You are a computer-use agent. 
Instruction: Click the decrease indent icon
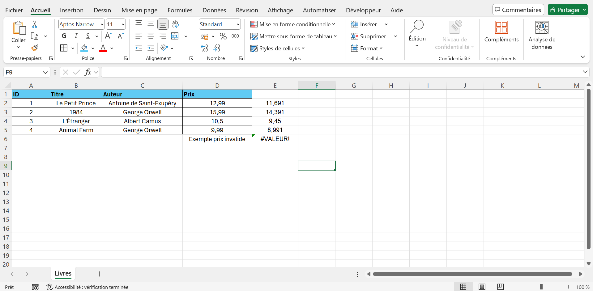139,48
